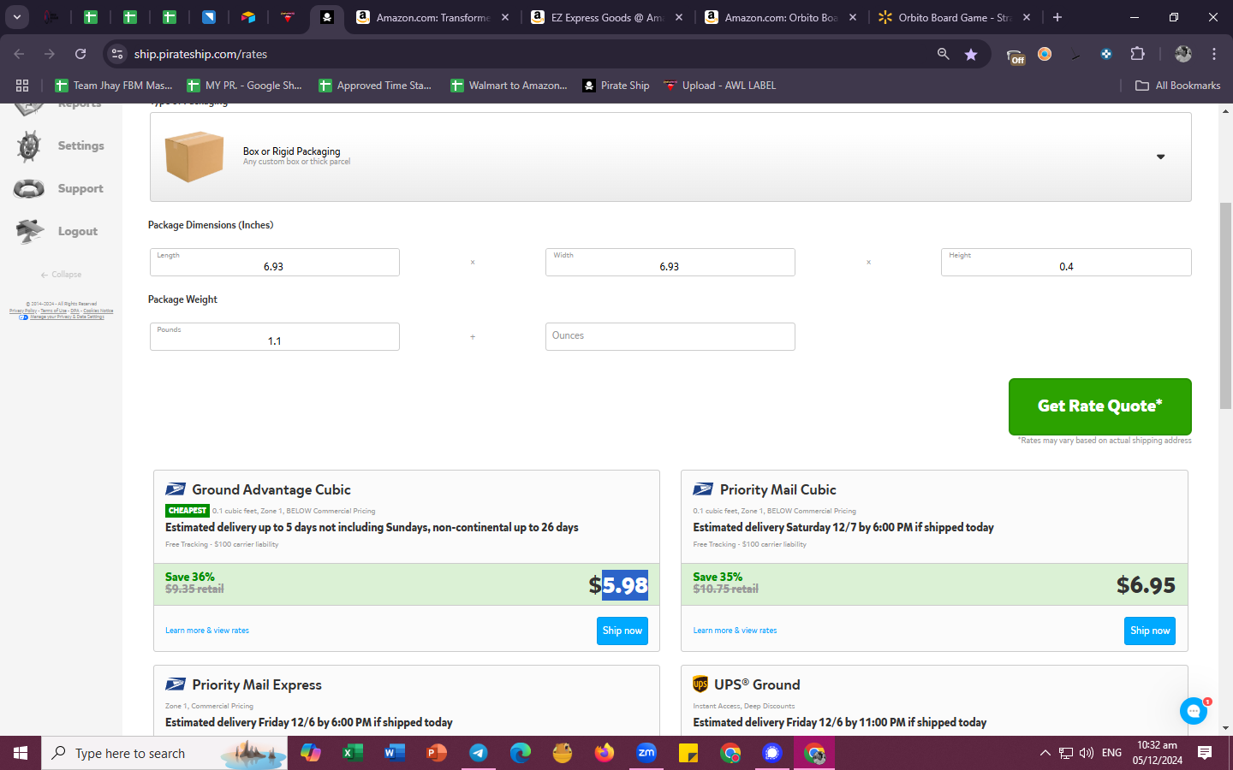Open Chrome three-dot menu

[x=1214, y=54]
